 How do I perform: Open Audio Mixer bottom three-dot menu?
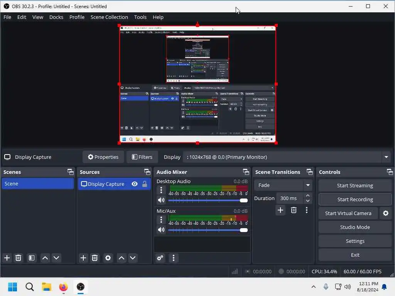point(174,258)
